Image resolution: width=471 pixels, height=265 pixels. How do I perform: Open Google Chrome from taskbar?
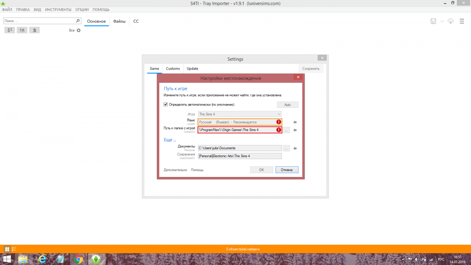[78, 259]
